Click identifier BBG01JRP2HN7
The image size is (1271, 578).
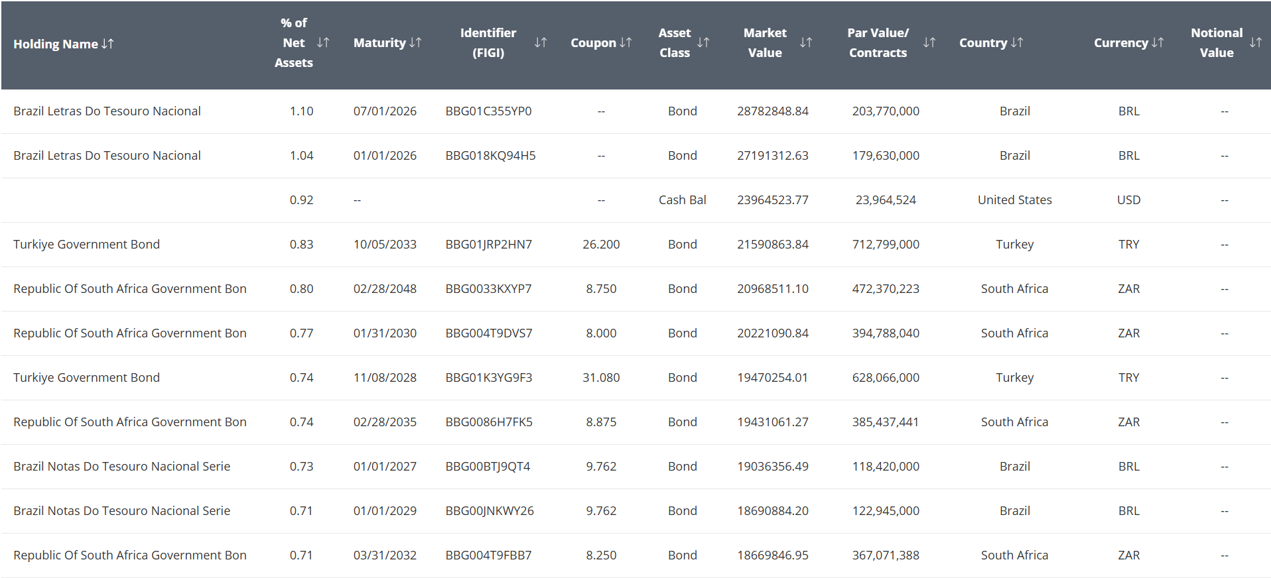[x=488, y=244]
